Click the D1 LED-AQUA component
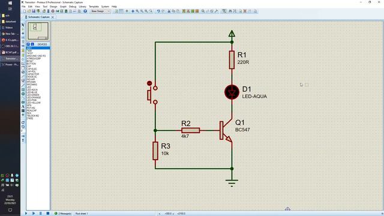 (x=232, y=92)
